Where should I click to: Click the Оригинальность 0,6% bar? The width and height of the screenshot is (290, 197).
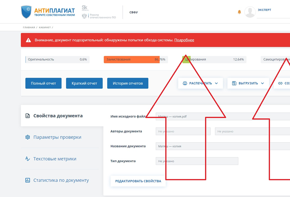tap(57, 59)
